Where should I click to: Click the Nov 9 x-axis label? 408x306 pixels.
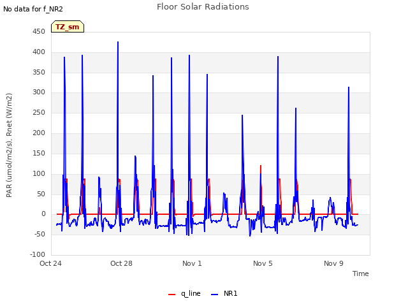(x=333, y=263)
